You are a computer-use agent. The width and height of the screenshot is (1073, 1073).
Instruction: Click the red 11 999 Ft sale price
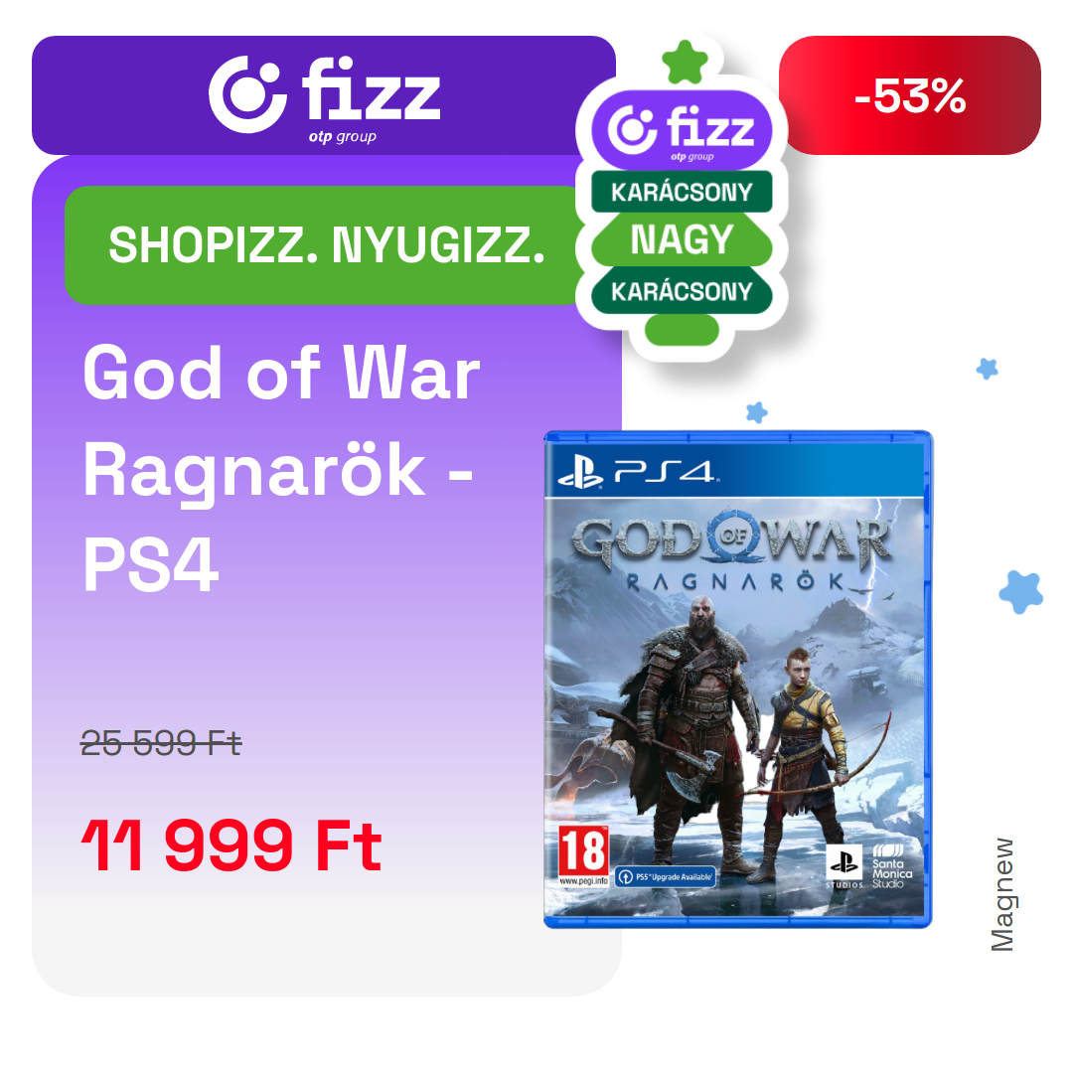(231, 845)
